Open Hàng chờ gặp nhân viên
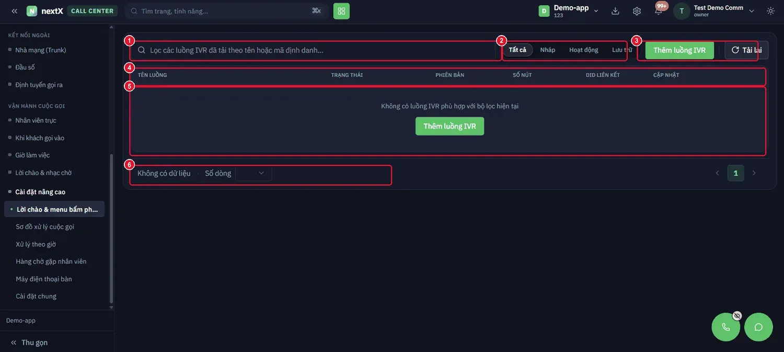This screenshot has height=352, width=784. click(x=51, y=262)
